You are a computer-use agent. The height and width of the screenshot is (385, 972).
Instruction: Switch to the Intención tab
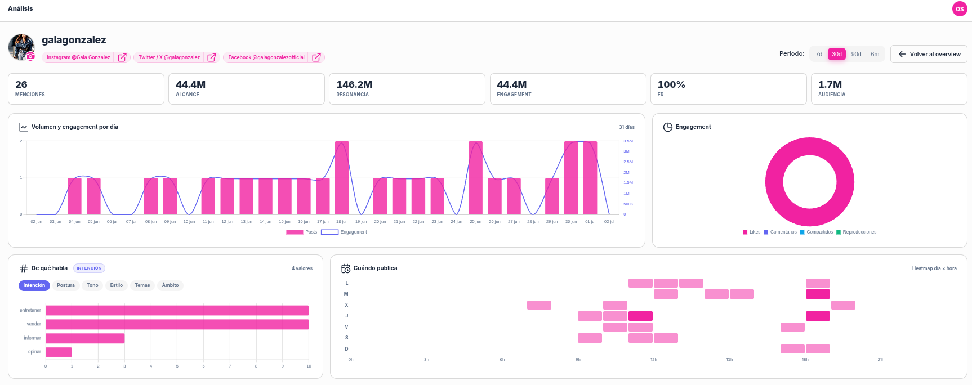point(34,285)
